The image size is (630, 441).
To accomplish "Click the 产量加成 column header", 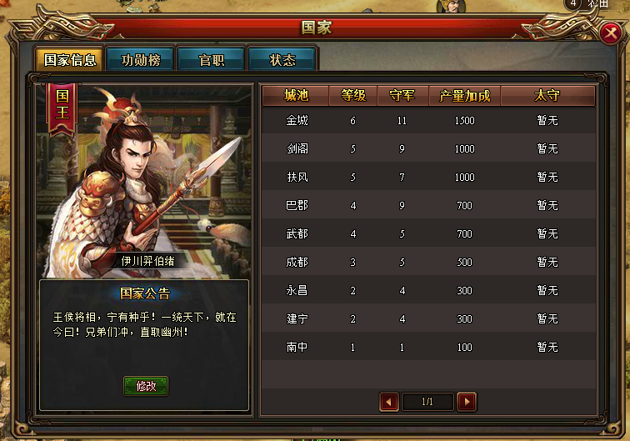I will click(464, 96).
